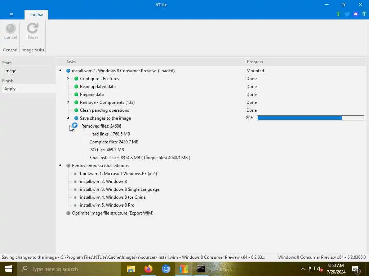Open the Discord icon link

tap(356, 14)
